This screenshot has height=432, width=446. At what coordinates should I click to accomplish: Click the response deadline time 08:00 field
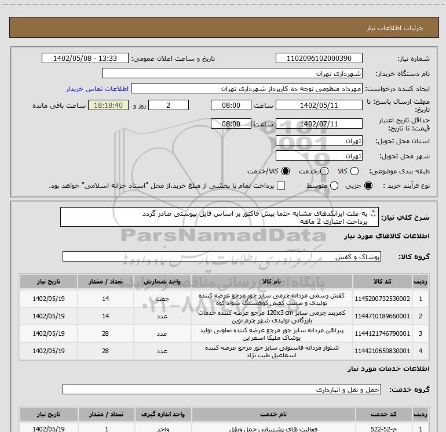[x=231, y=105]
